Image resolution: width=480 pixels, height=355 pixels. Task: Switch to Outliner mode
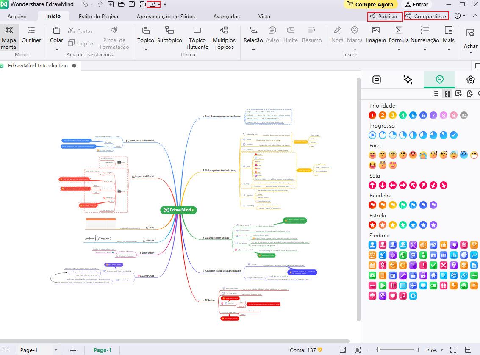pyautogui.click(x=31, y=35)
